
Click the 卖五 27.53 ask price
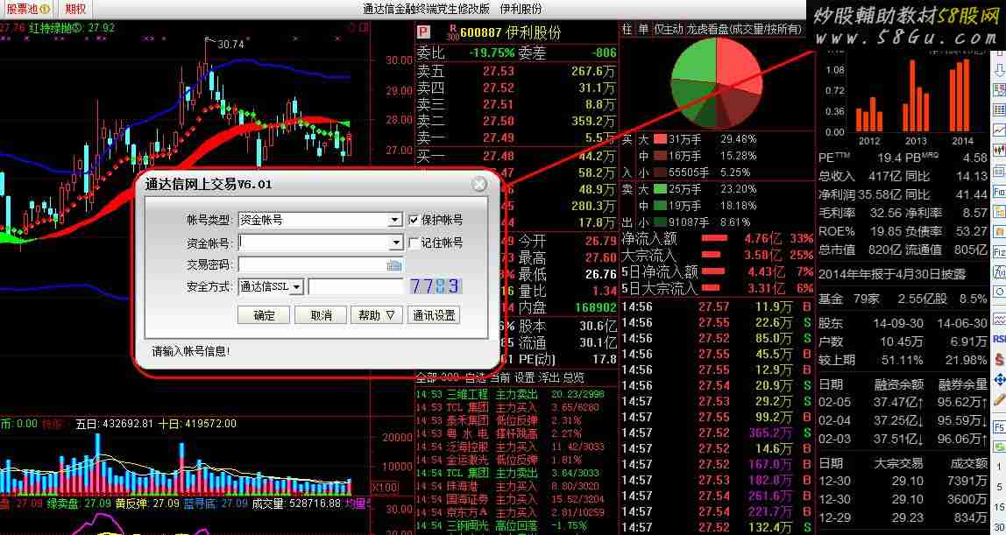point(499,71)
